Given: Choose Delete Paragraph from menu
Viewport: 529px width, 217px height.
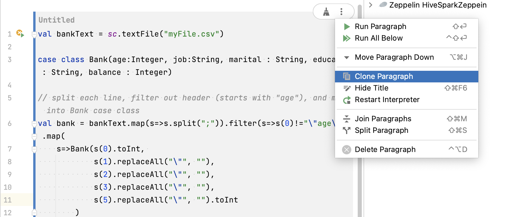Looking at the screenshot, I should [407, 149].
